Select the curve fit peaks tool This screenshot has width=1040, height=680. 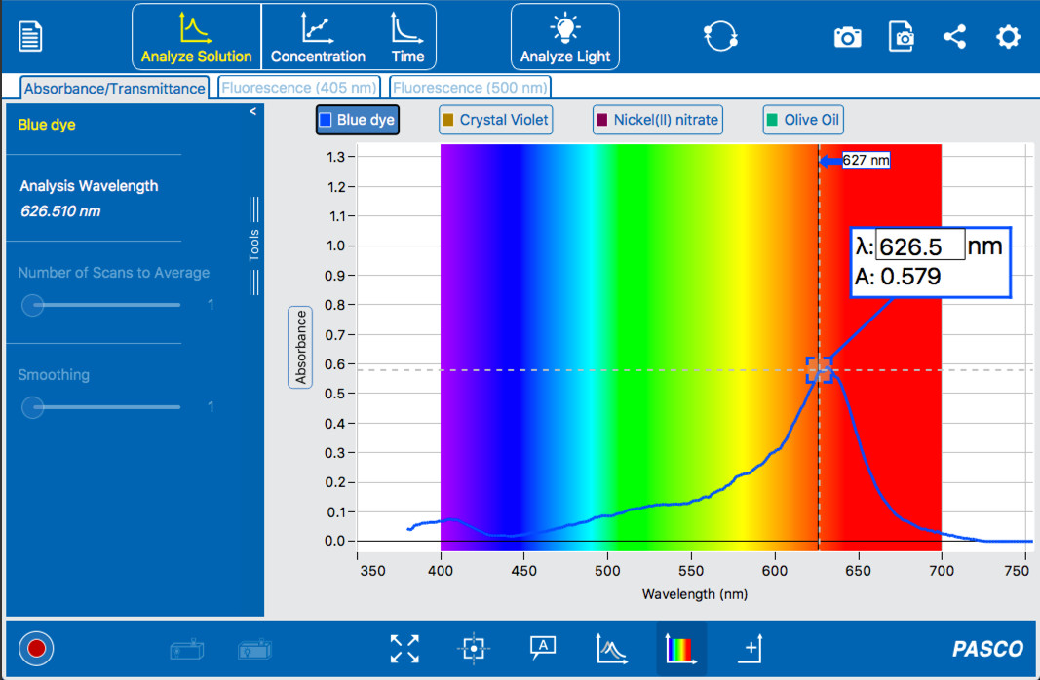(x=610, y=648)
